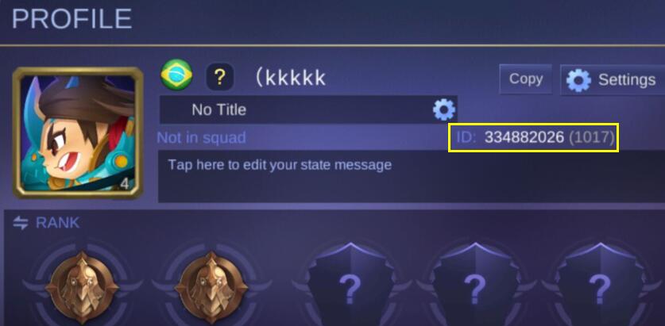
Task: Tap the Brazil flag icon
Action: (176, 75)
